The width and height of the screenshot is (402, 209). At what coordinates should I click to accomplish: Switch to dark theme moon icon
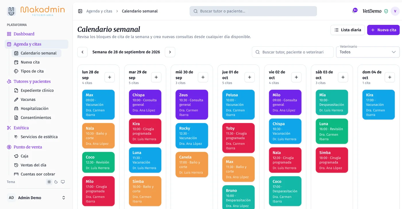[x=56, y=182]
